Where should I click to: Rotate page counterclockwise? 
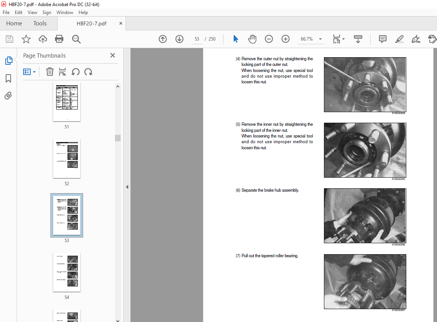(x=75, y=72)
